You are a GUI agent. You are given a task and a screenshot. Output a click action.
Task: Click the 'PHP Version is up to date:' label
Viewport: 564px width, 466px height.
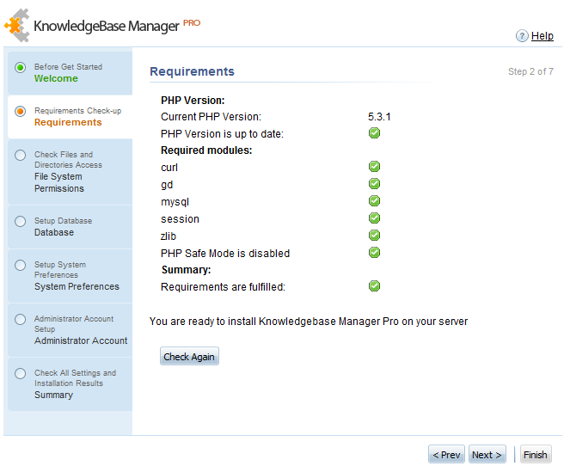[x=222, y=134]
